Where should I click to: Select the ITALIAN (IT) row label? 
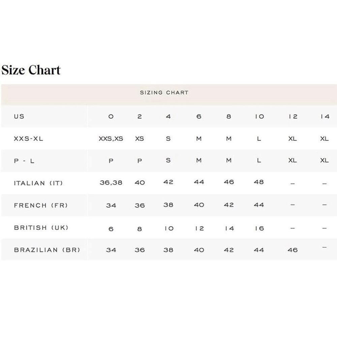point(38,183)
